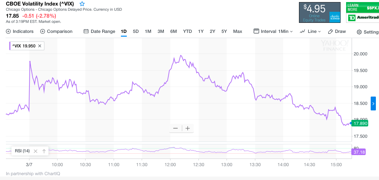Remove the ^VIX 19.950 series label
Image resolution: width=379 pixels, height=180 pixels.
click(x=40, y=46)
